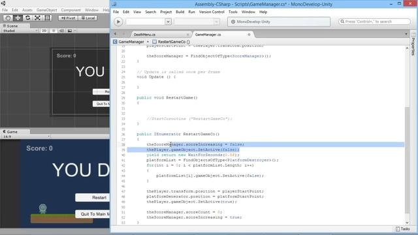
Task: Close the DeathMenu.cs tab
Action: point(187,35)
